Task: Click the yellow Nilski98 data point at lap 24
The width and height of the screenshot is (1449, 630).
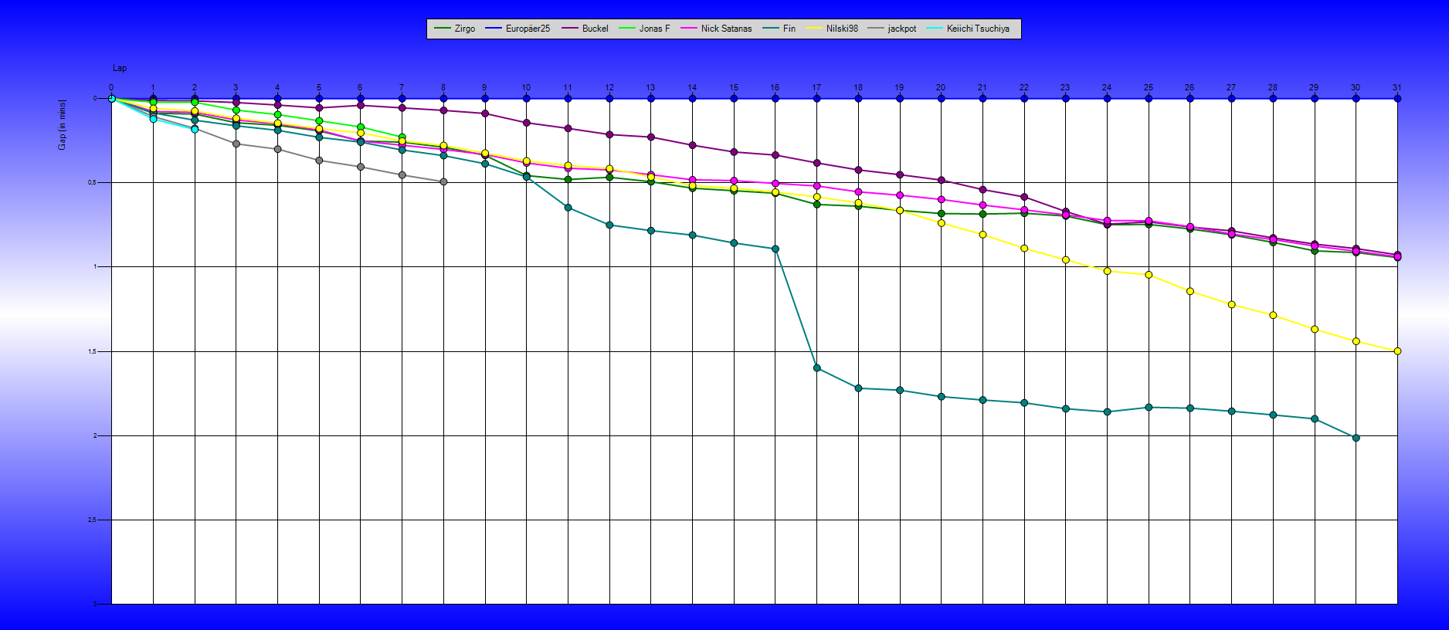Action: pos(1108,271)
